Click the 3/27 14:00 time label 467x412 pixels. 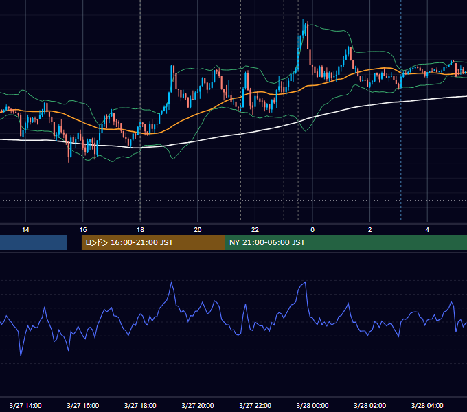tap(25, 405)
